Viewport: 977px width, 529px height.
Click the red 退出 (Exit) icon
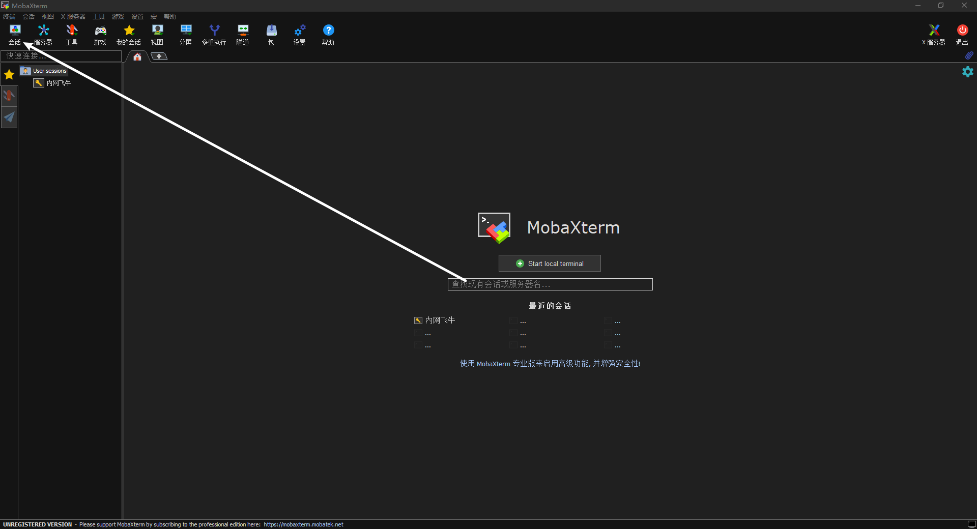click(962, 35)
